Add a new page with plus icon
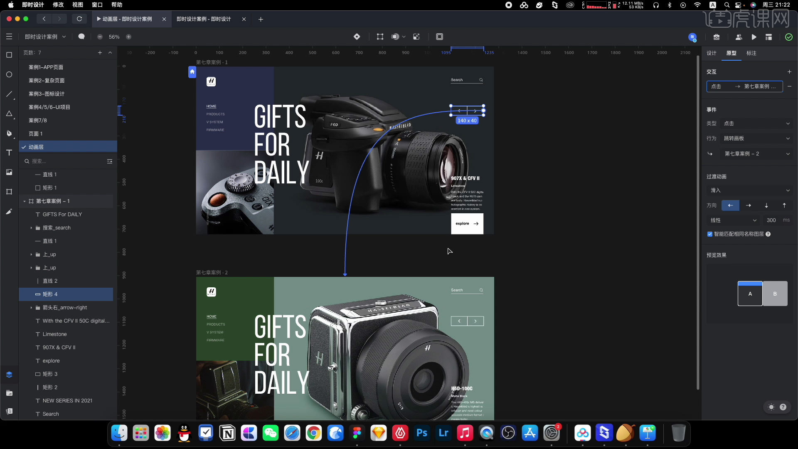Screen dimensions: 798x449 coord(100,52)
